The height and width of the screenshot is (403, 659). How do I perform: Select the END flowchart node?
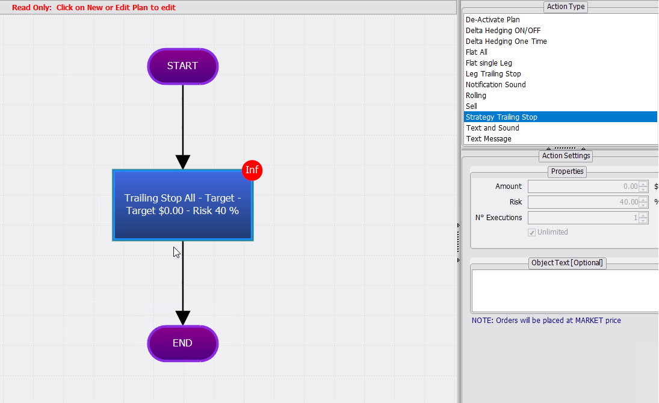(183, 343)
